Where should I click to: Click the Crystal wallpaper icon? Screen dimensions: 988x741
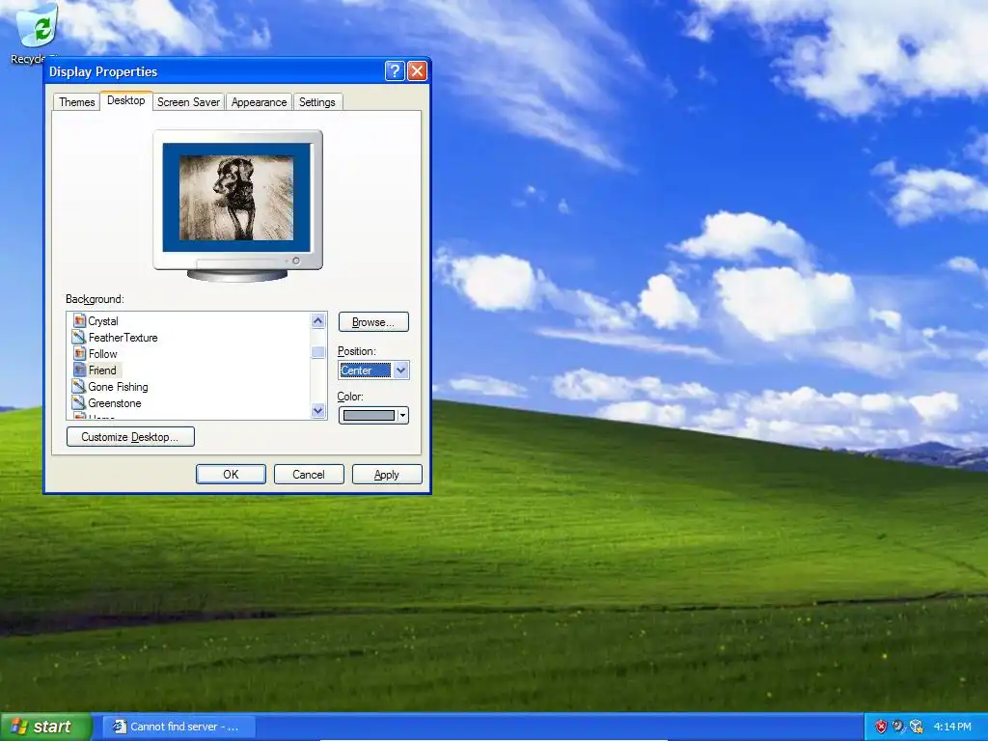pyautogui.click(x=79, y=320)
